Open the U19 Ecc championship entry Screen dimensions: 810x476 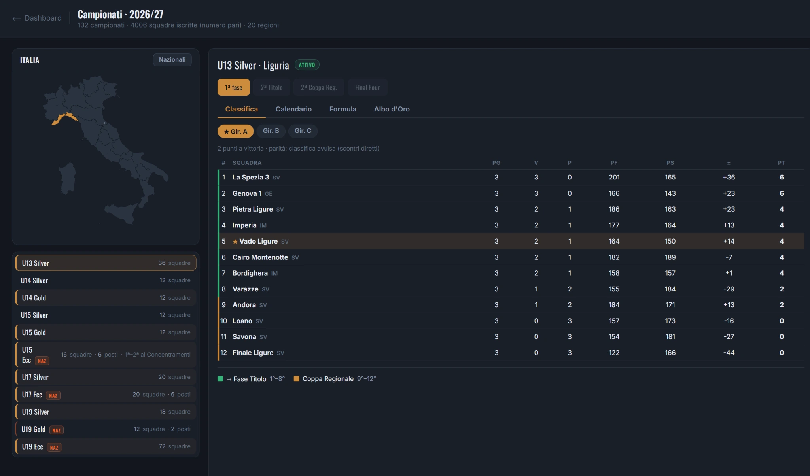coord(106,446)
